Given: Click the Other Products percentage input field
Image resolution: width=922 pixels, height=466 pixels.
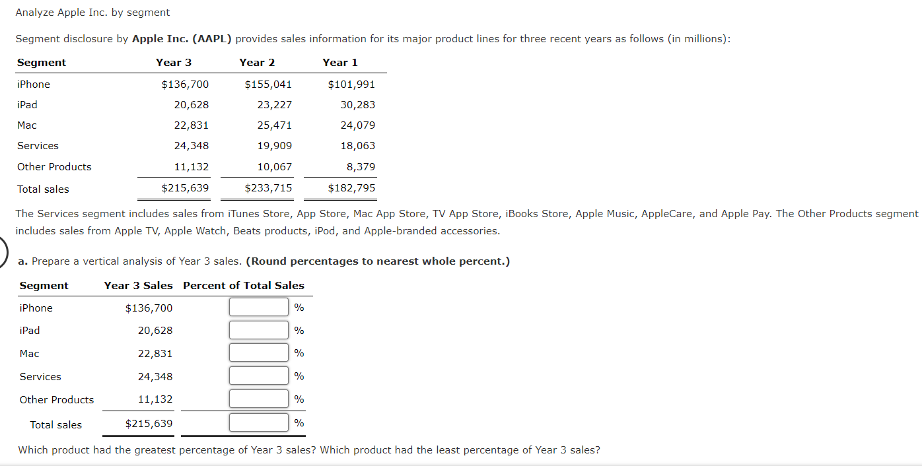Looking at the screenshot, I should tap(258, 398).
